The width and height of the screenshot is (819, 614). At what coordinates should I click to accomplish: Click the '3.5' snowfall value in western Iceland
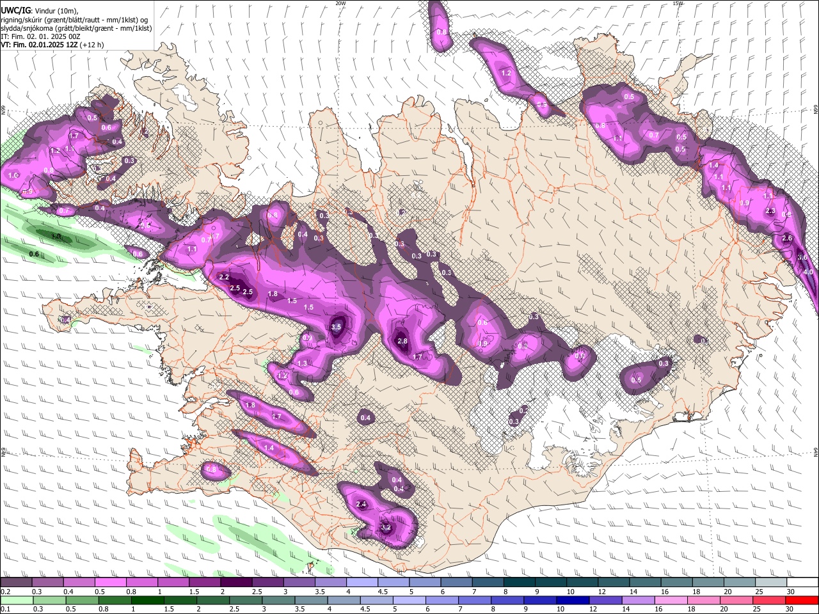pos(336,327)
